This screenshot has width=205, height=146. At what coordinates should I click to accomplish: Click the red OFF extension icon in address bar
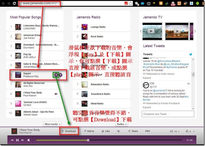coord(126,3)
